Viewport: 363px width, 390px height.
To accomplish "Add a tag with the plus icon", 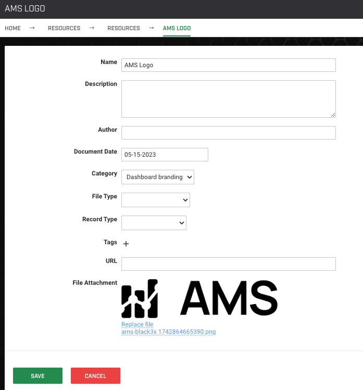I will point(126,244).
